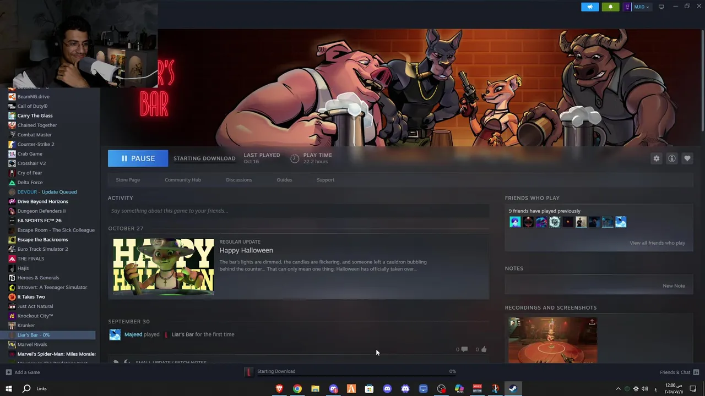This screenshot has width=705, height=396.
Task: Select DEVOUR - Update Queued entry
Action: (x=47, y=192)
